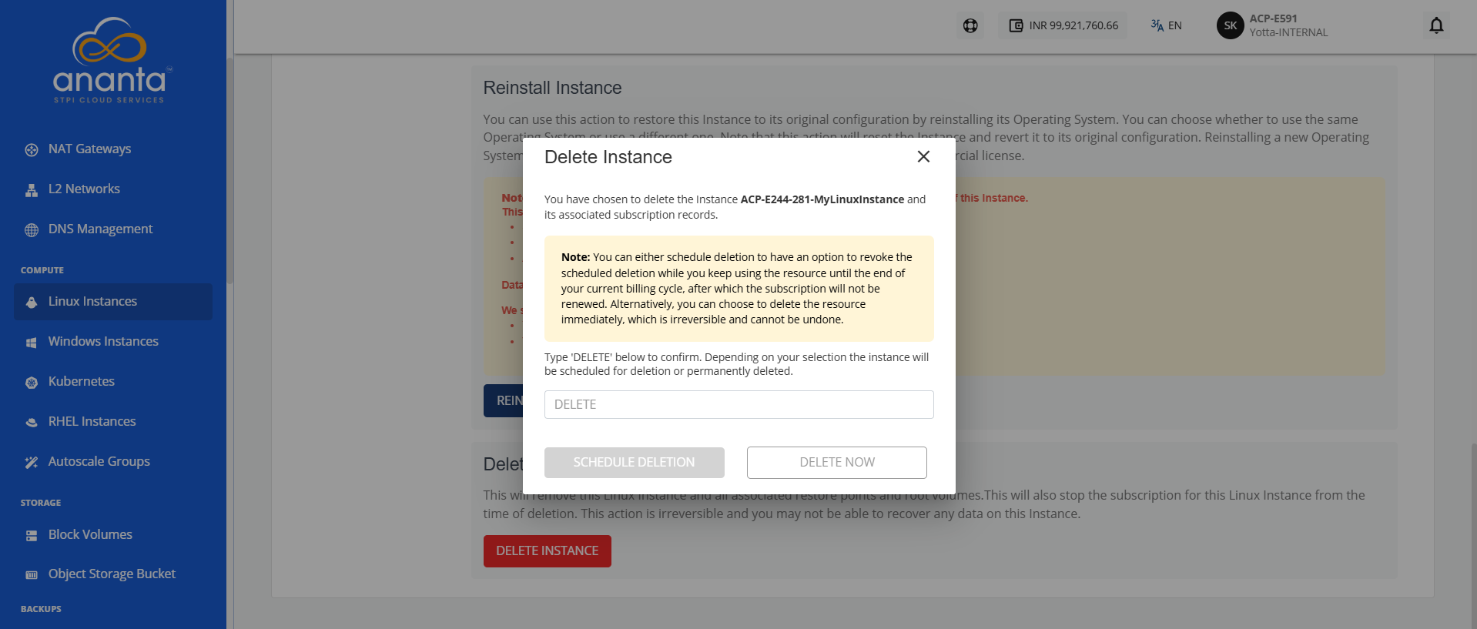
Task: Click the Linux Instances sidebar icon
Action: coord(32,302)
